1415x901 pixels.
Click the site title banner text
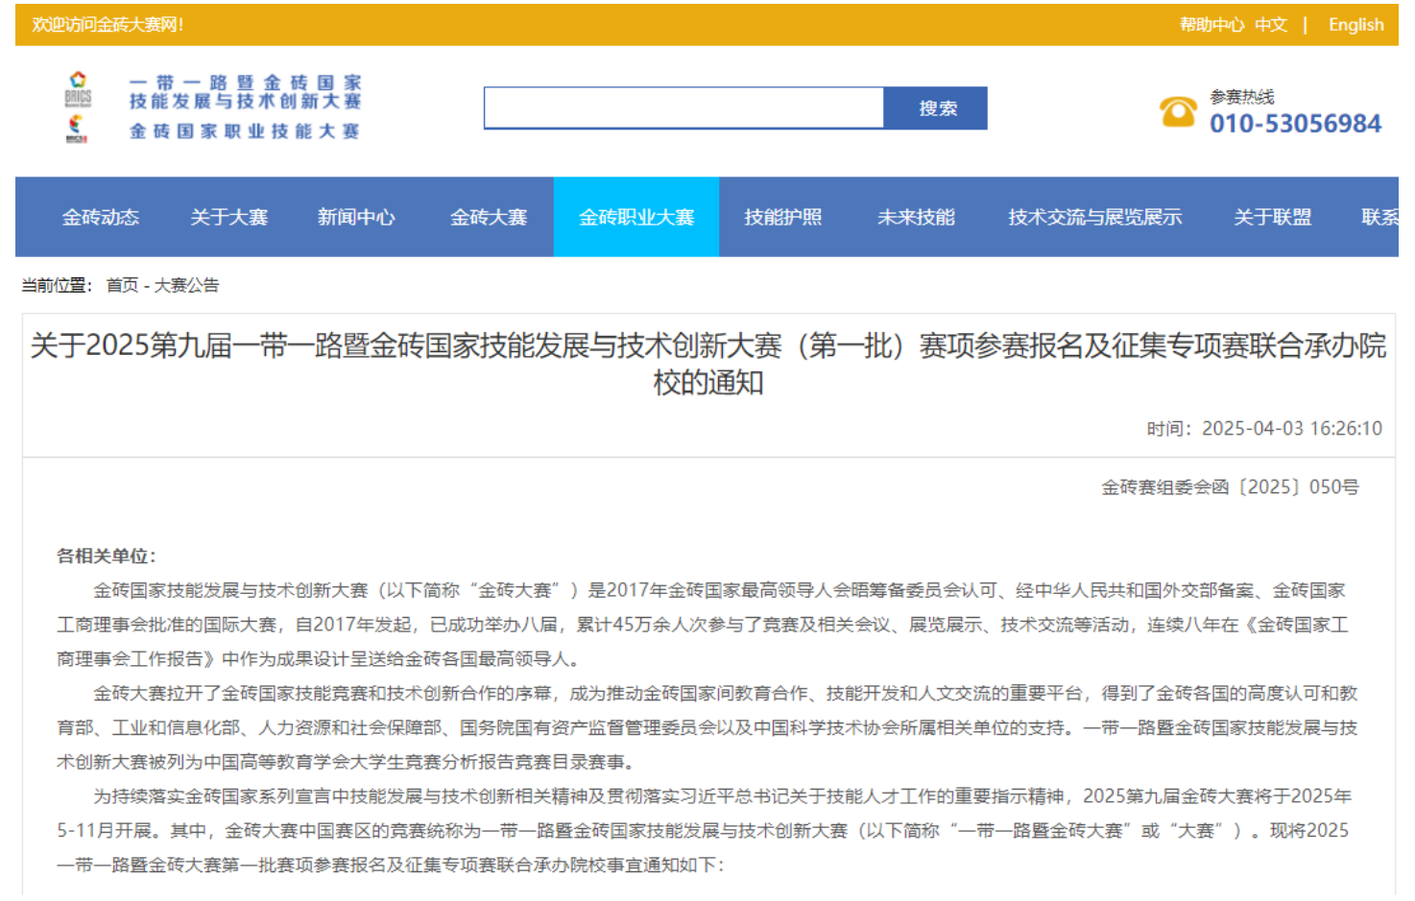pos(245,107)
